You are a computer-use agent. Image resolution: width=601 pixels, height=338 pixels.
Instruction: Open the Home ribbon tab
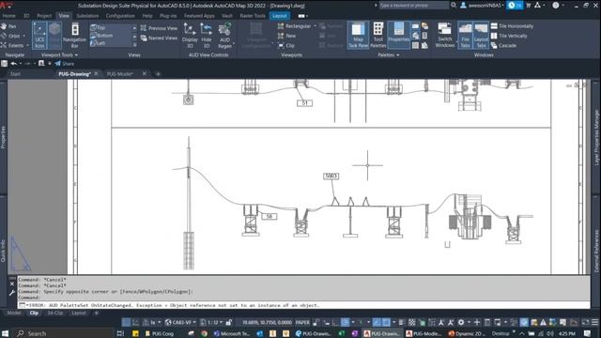8,16
